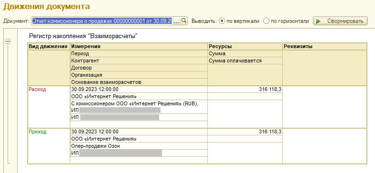Click 'ООО «Интернет Решения»' in the Приход row

(x=139, y=139)
